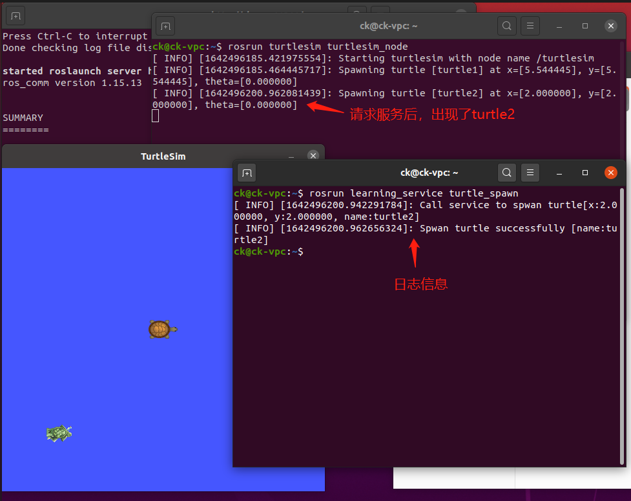Click 'Starting turtlesim with node name' log line
Image resolution: width=631 pixels, height=501 pixels.
tap(373, 58)
